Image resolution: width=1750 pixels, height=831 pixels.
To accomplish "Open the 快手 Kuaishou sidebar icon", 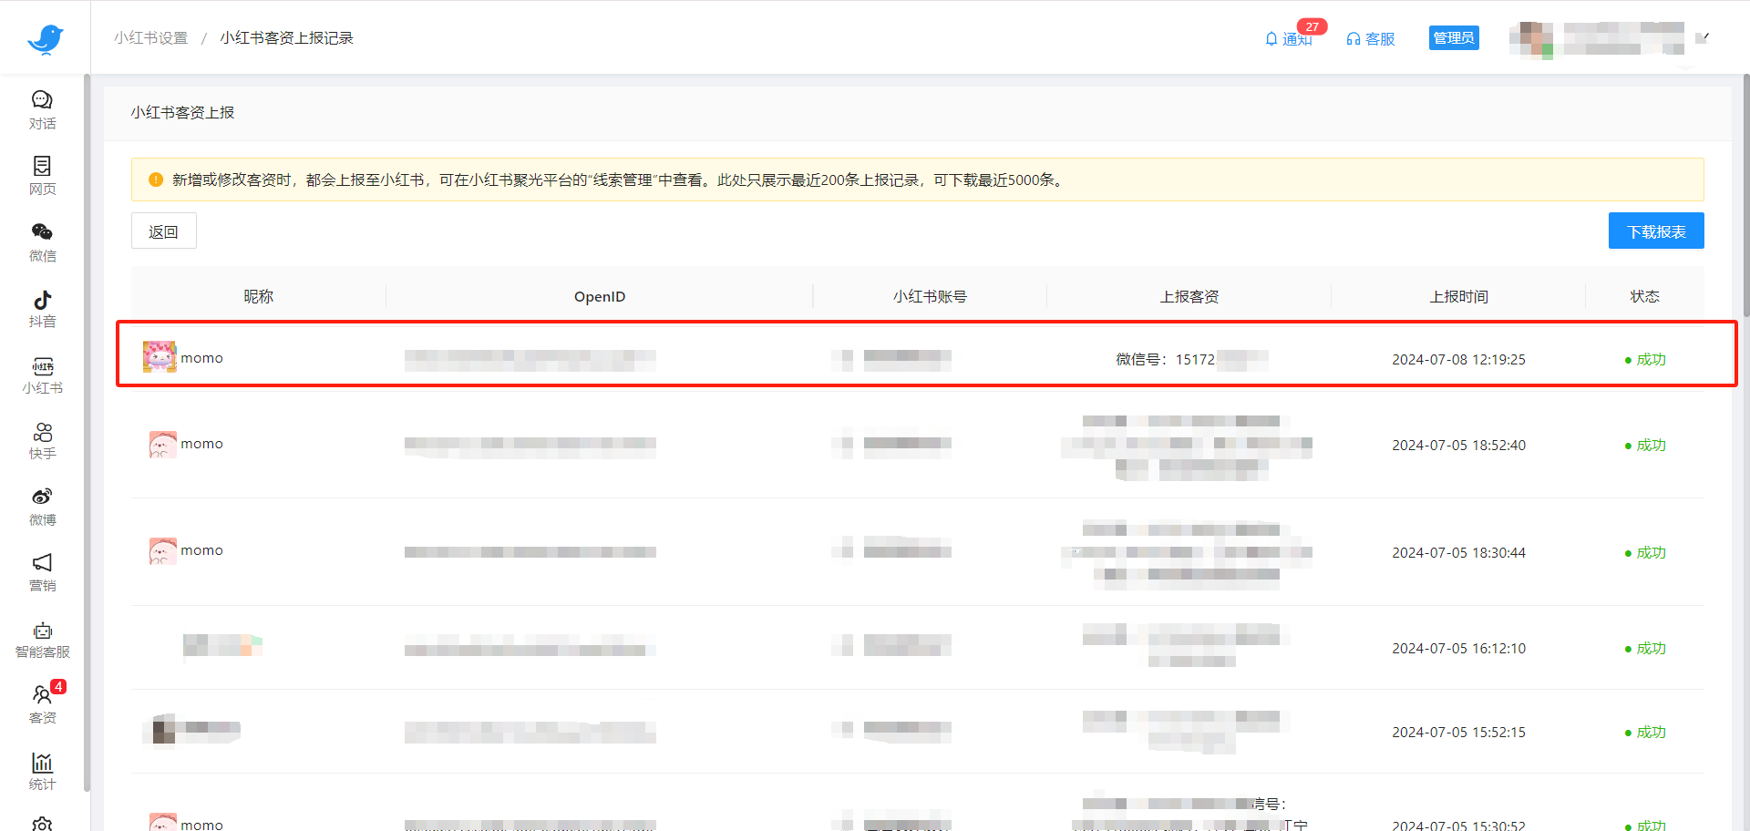I will point(42,440).
